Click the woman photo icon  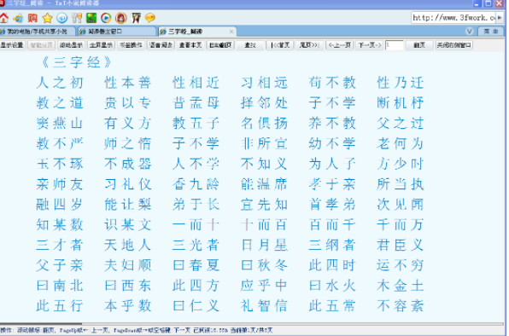pyautogui.click(x=136, y=18)
